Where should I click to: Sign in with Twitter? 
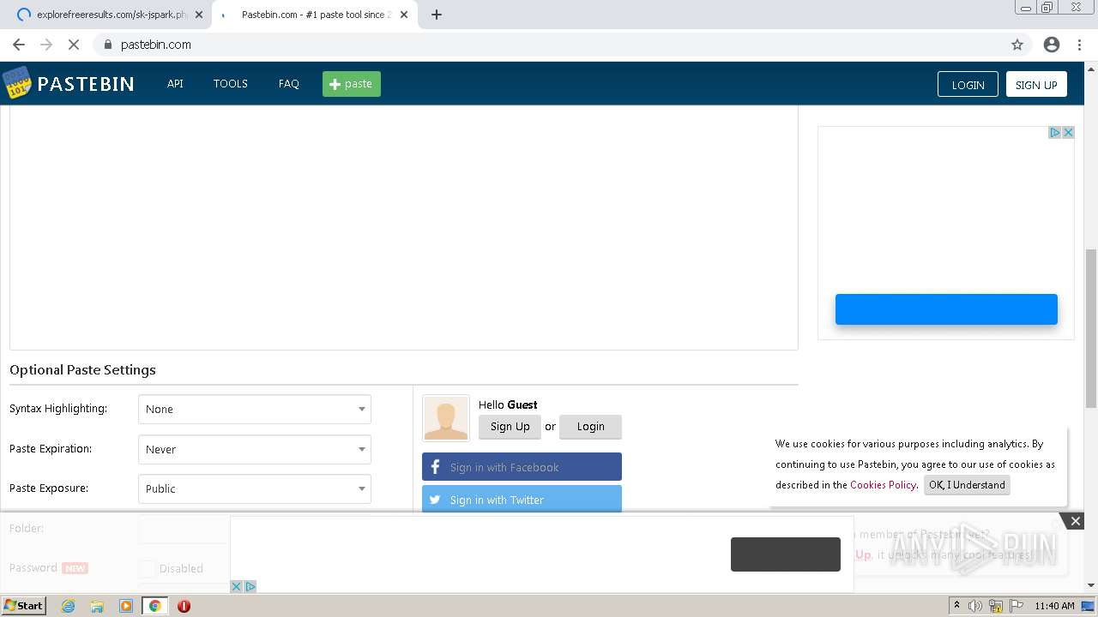tap(522, 500)
